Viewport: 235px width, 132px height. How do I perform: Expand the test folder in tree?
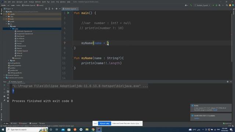8,60
